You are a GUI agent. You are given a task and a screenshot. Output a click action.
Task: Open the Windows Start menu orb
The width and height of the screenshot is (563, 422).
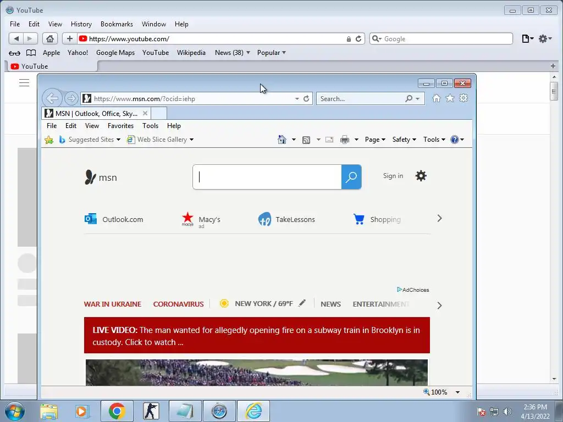pyautogui.click(x=15, y=411)
